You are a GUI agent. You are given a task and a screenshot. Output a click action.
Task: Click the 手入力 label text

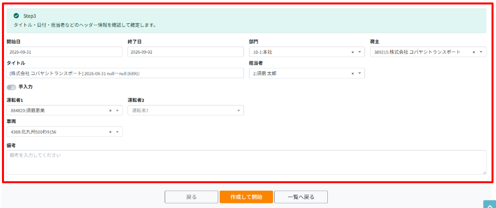click(x=26, y=87)
